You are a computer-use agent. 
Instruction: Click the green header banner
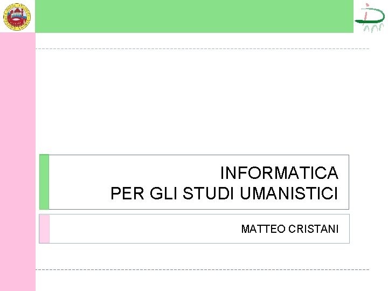click(194, 16)
